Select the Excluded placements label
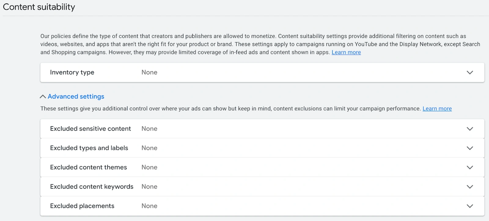 [82, 206]
